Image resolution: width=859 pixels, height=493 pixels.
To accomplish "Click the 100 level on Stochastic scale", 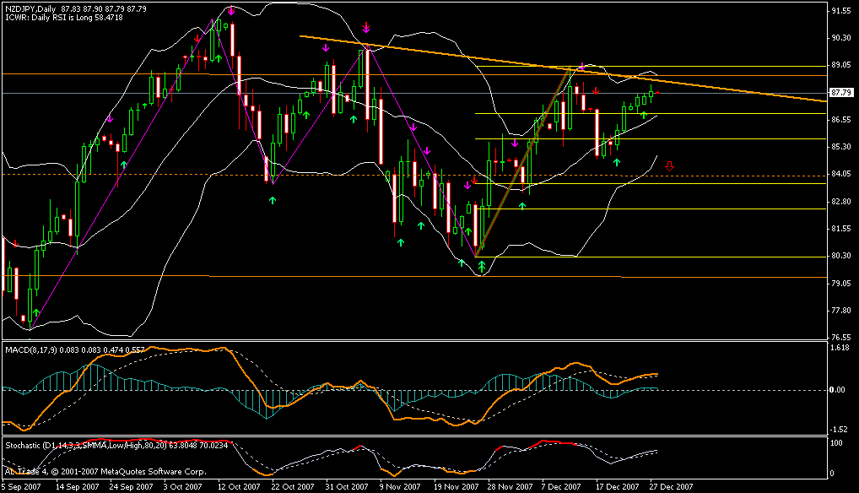I will pos(836,443).
